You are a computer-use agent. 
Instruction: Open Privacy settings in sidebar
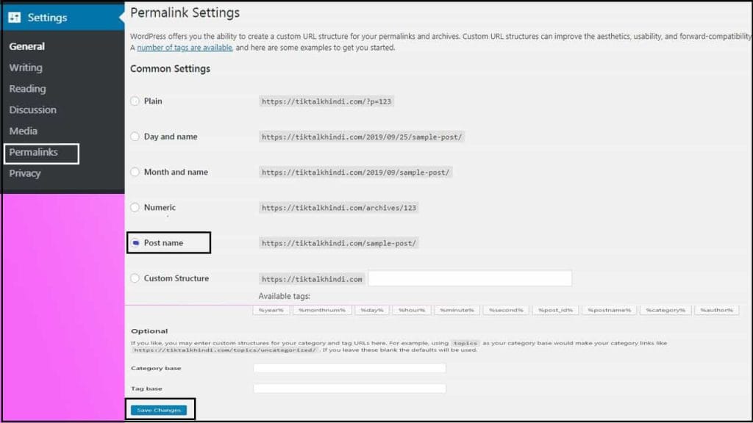pos(25,174)
